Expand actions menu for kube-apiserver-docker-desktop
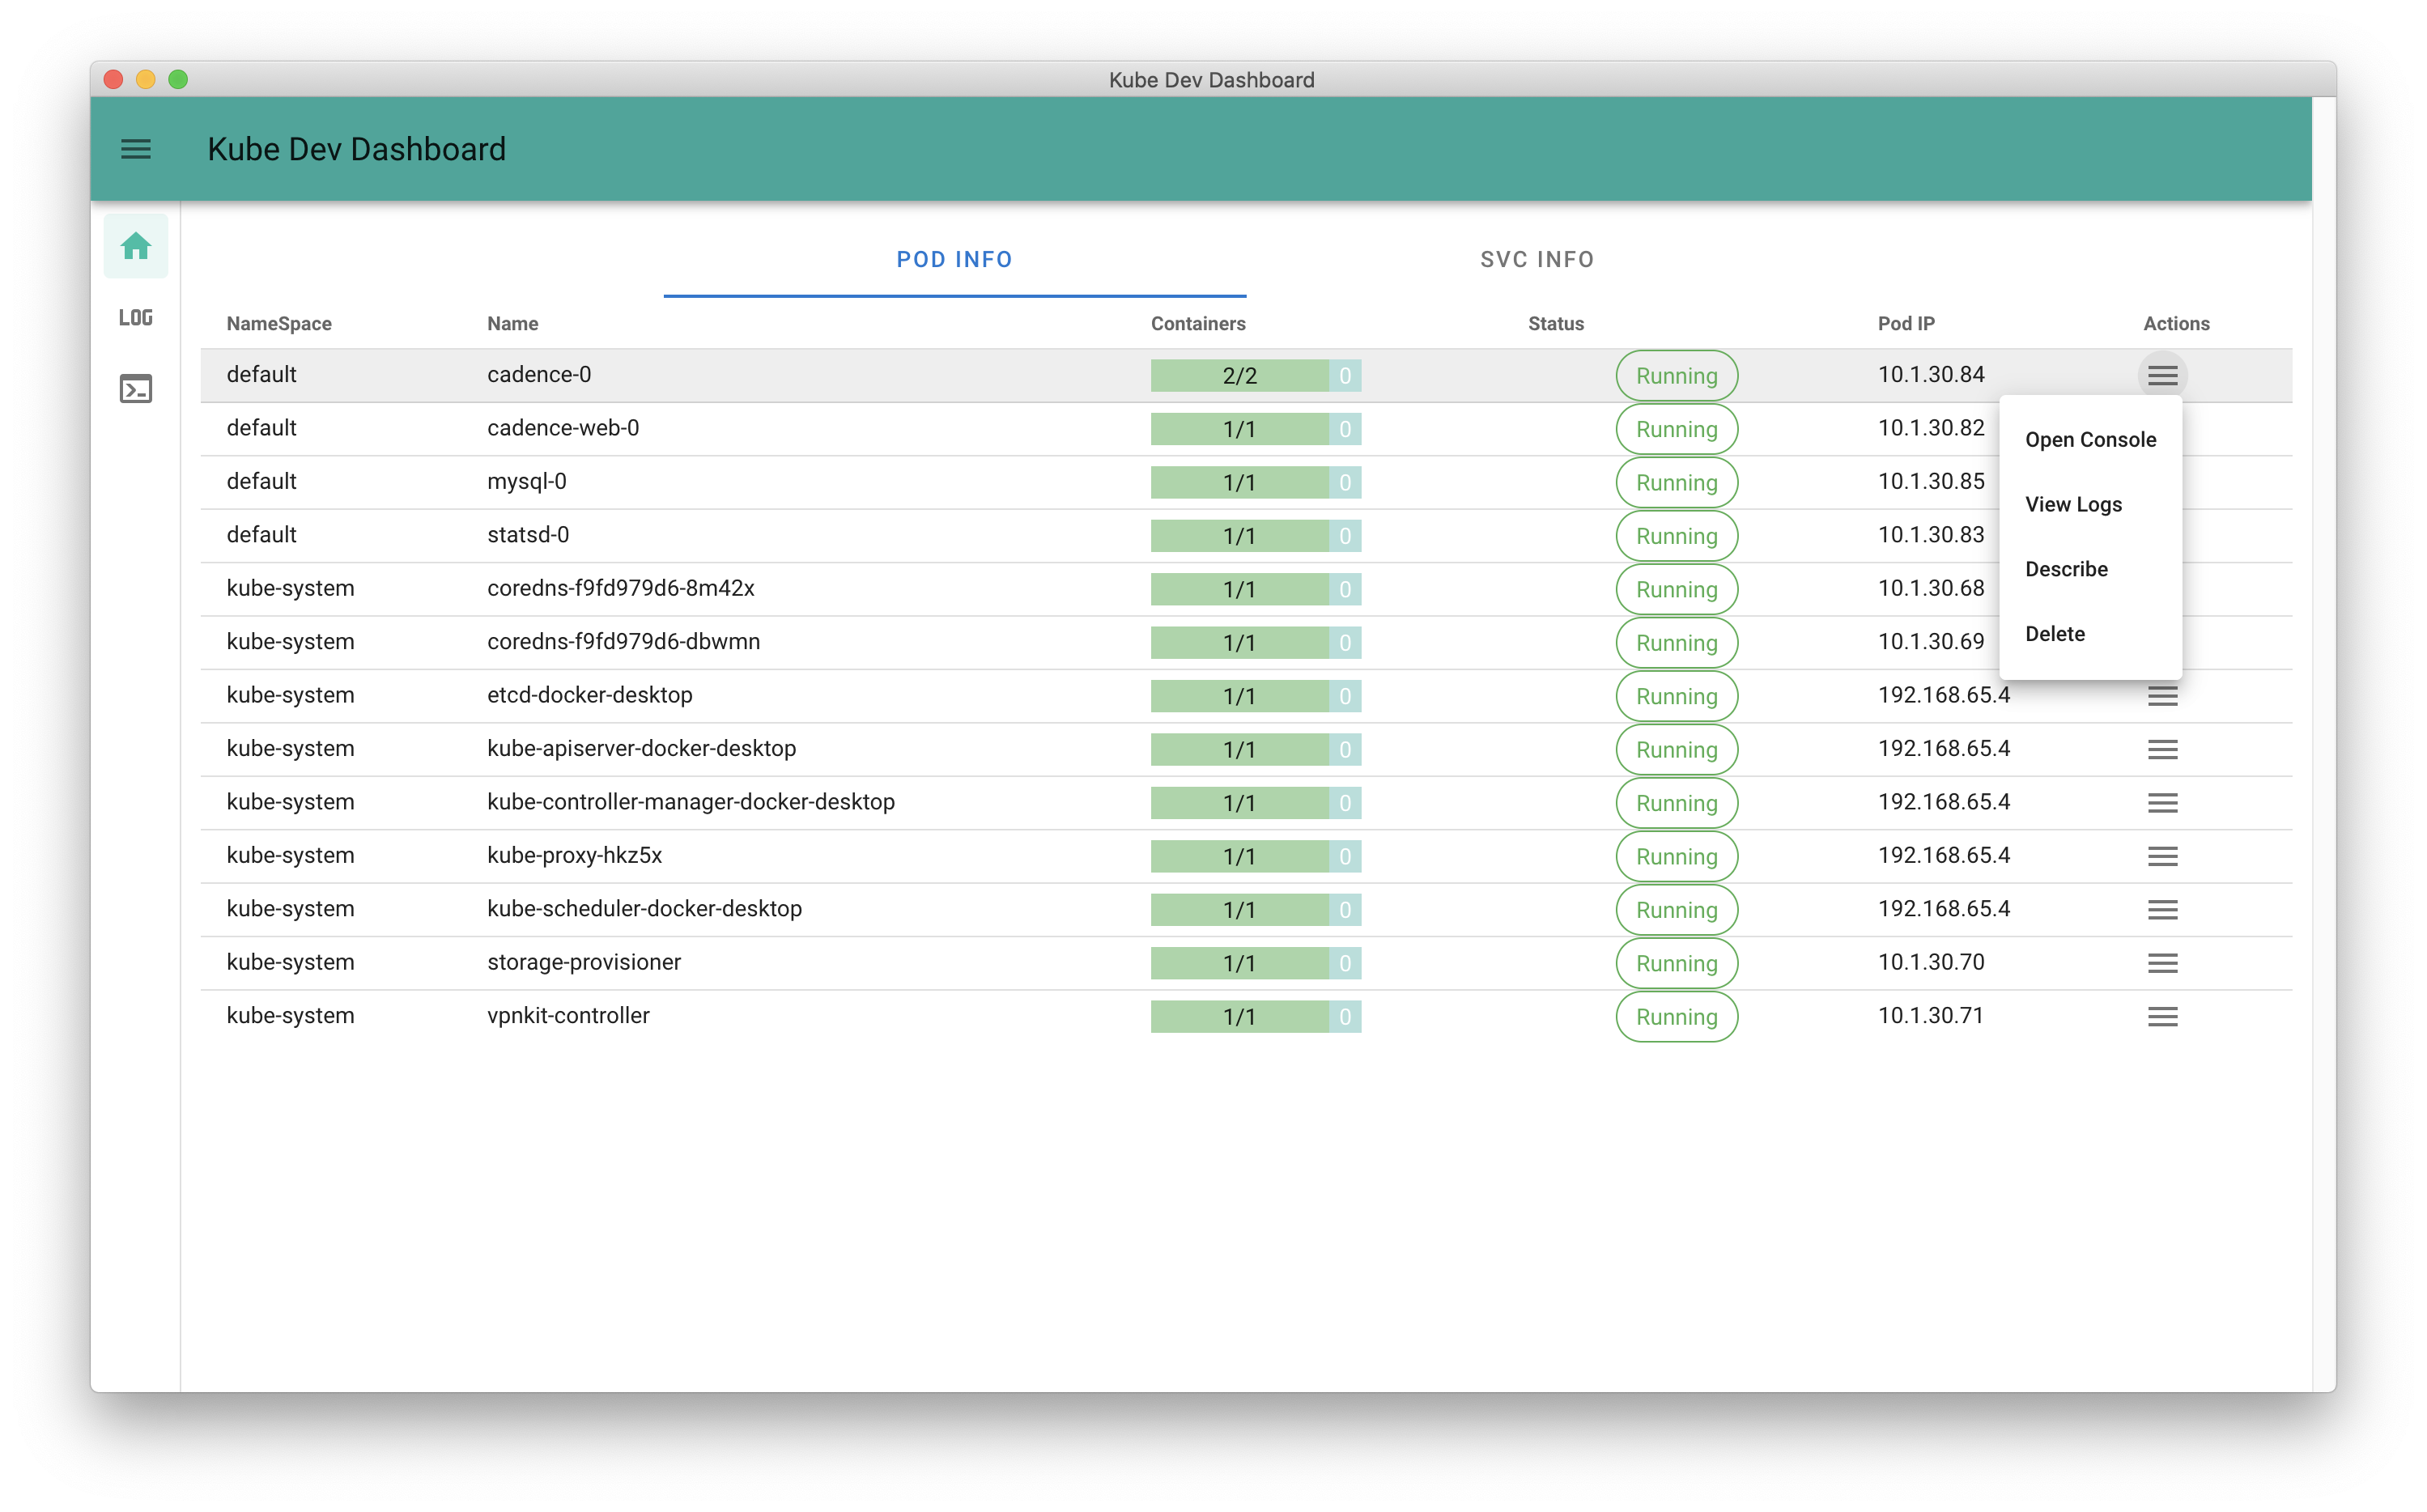 2162,749
